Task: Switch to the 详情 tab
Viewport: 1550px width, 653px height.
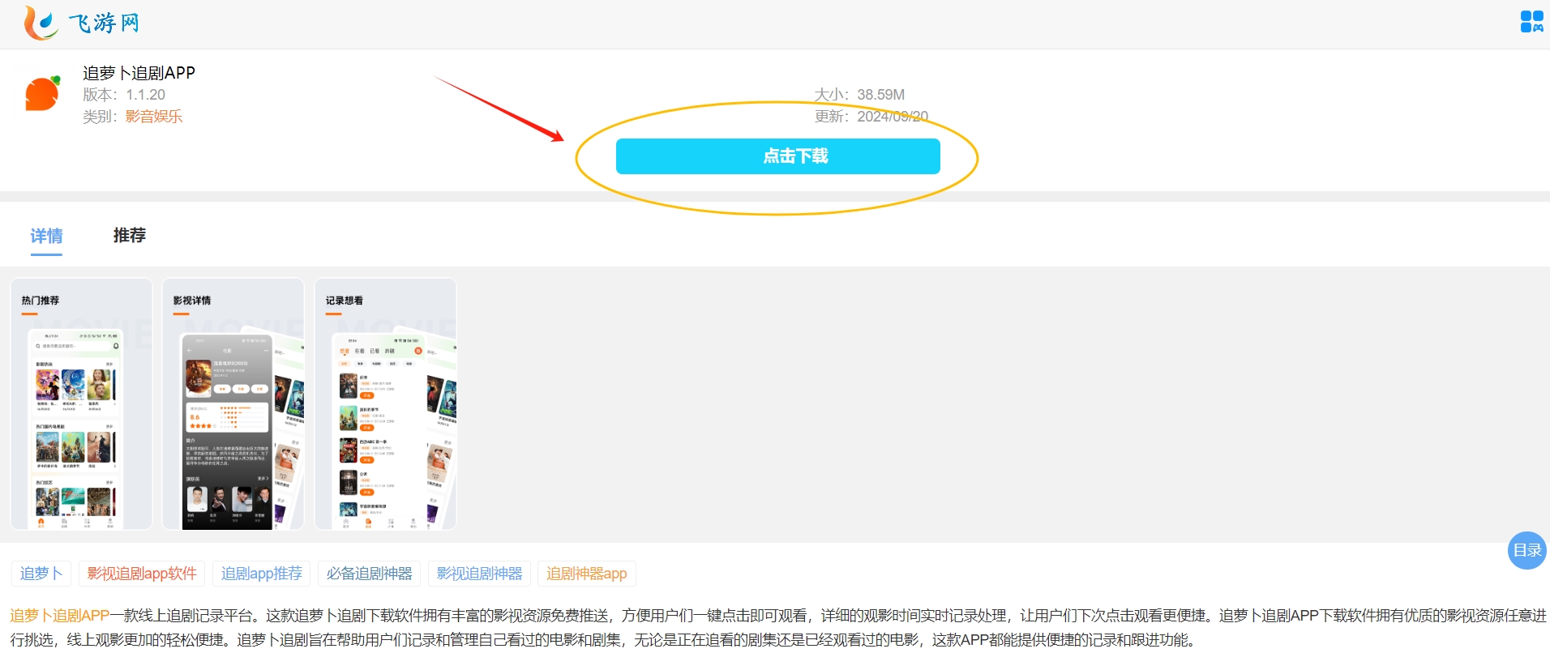Action: (46, 236)
